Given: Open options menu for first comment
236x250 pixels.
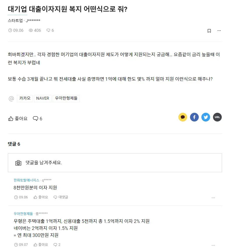Looking at the screenshot, I should [213, 198].
